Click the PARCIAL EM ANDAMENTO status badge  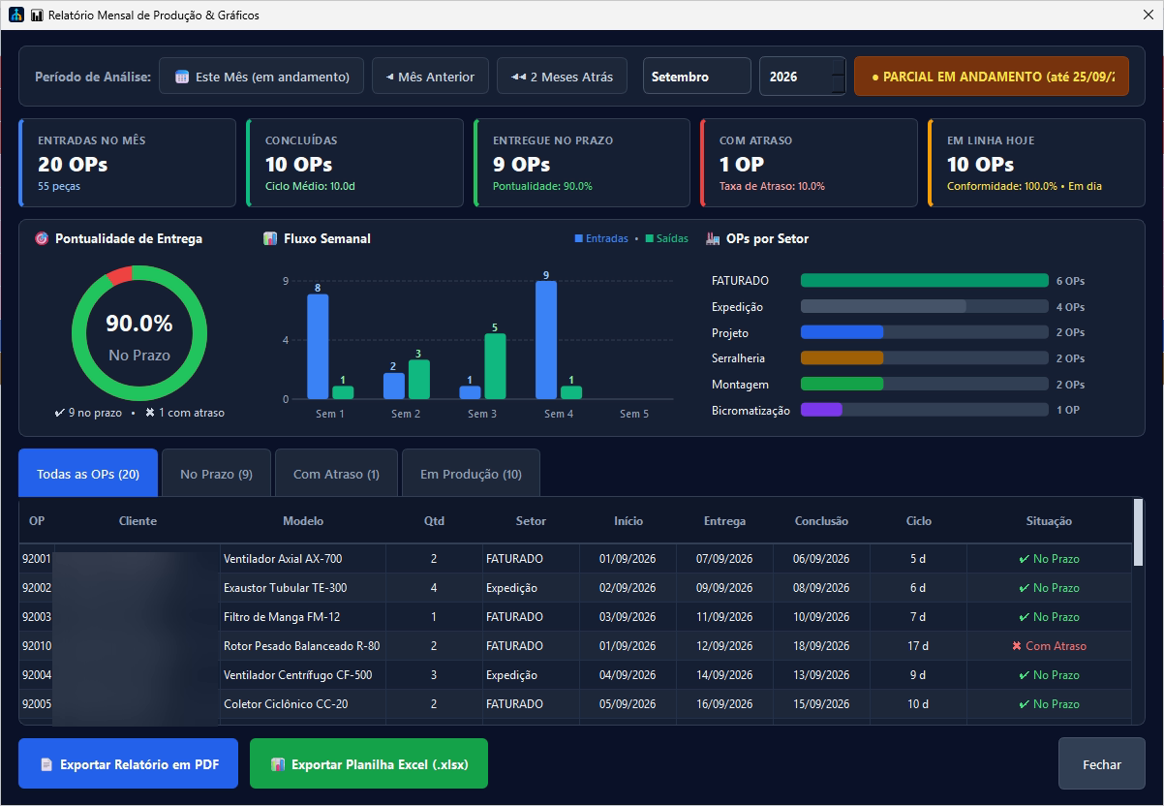[x=992, y=77]
